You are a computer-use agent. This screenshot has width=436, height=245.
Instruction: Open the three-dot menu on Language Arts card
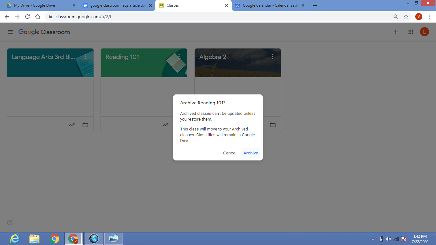(85, 56)
